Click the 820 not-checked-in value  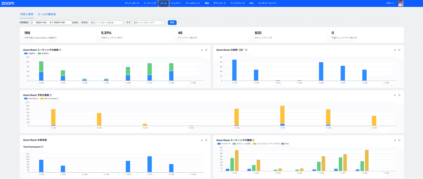(258, 33)
